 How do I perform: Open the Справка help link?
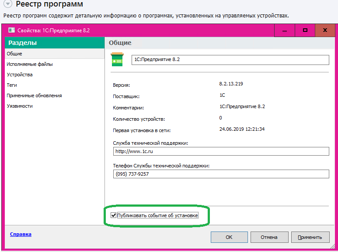(21, 234)
